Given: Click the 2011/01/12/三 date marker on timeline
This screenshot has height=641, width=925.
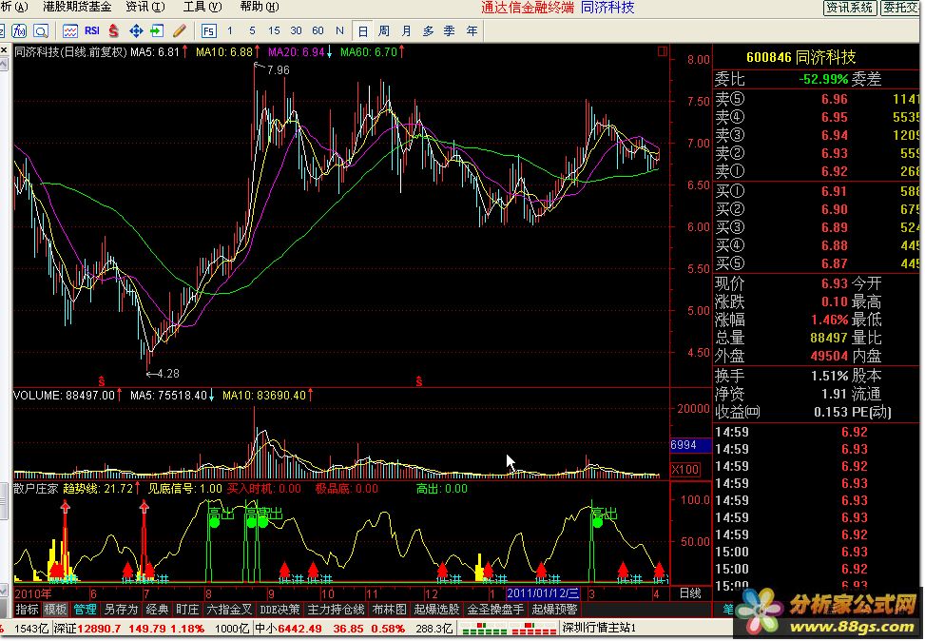Looking at the screenshot, I should (x=543, y=593).
